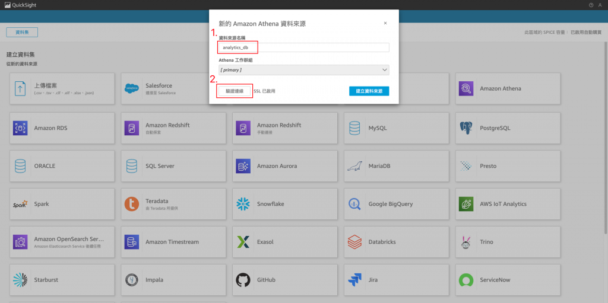Pick the Amazon Timestream icon
This screenshot has height=303, width=608.
[131, 242]
